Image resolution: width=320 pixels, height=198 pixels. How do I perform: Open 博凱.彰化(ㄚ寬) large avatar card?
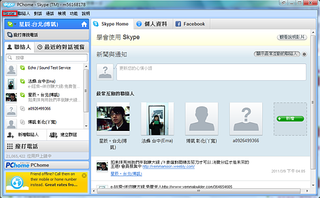[202, 119]
